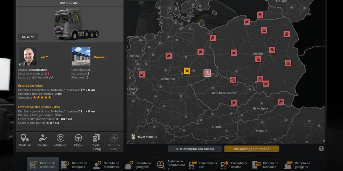Click the white-outlined selected garage marker near Dresden
Viewport: 343px width, 171px height.
pyautogui.click(x=207, y=73)
